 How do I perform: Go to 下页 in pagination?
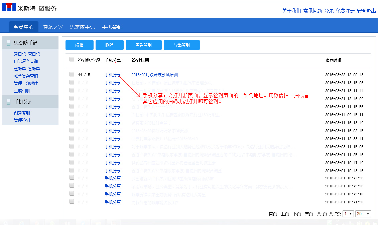point(297,214)
